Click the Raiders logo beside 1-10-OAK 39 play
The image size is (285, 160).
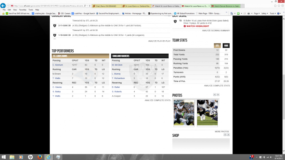55,35
